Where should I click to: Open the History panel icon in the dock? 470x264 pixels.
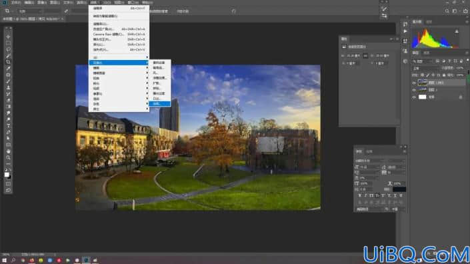pyautogui.click(x=405, y=24)
